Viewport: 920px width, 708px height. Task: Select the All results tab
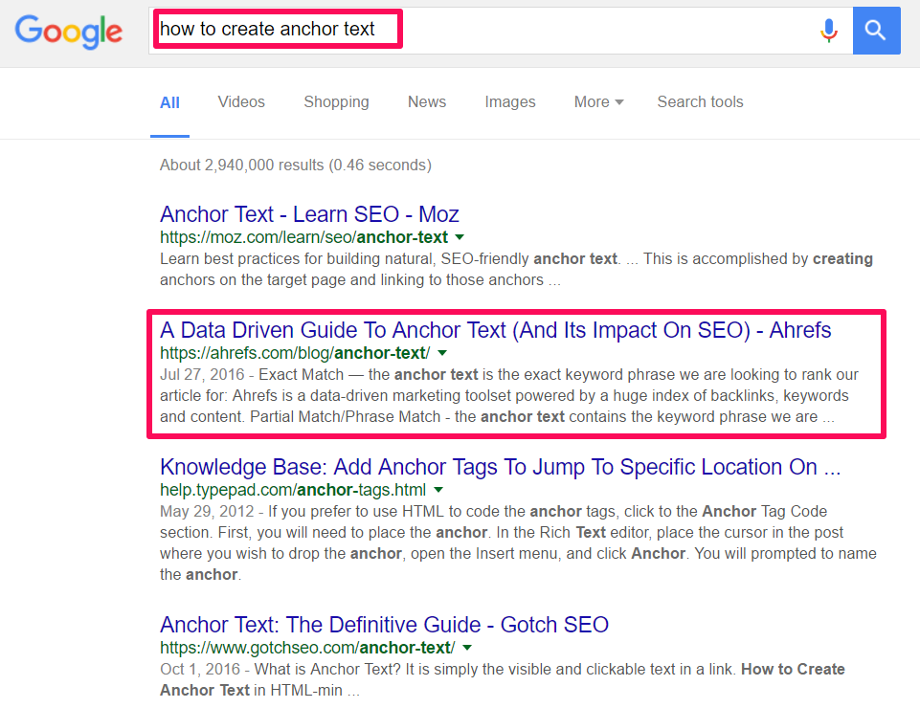coord(169,102)
